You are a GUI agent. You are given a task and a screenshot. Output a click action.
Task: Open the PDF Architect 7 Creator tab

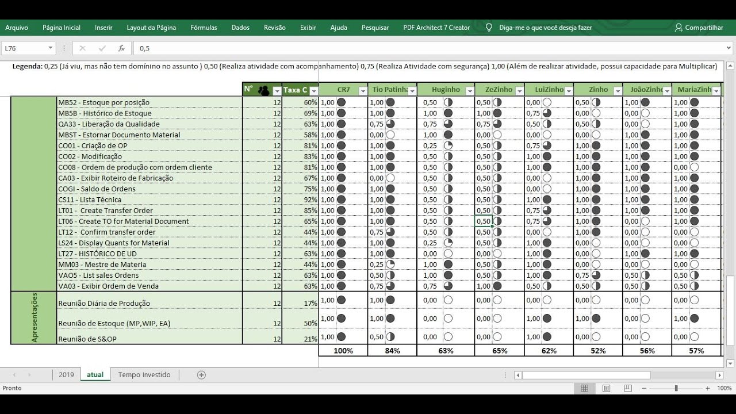[x=436, y=28]
